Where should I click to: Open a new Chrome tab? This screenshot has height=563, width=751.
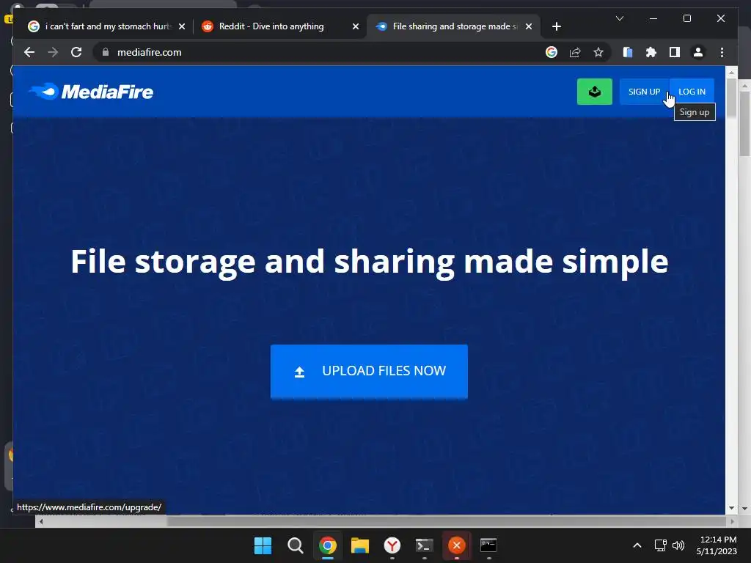point(556,26)
